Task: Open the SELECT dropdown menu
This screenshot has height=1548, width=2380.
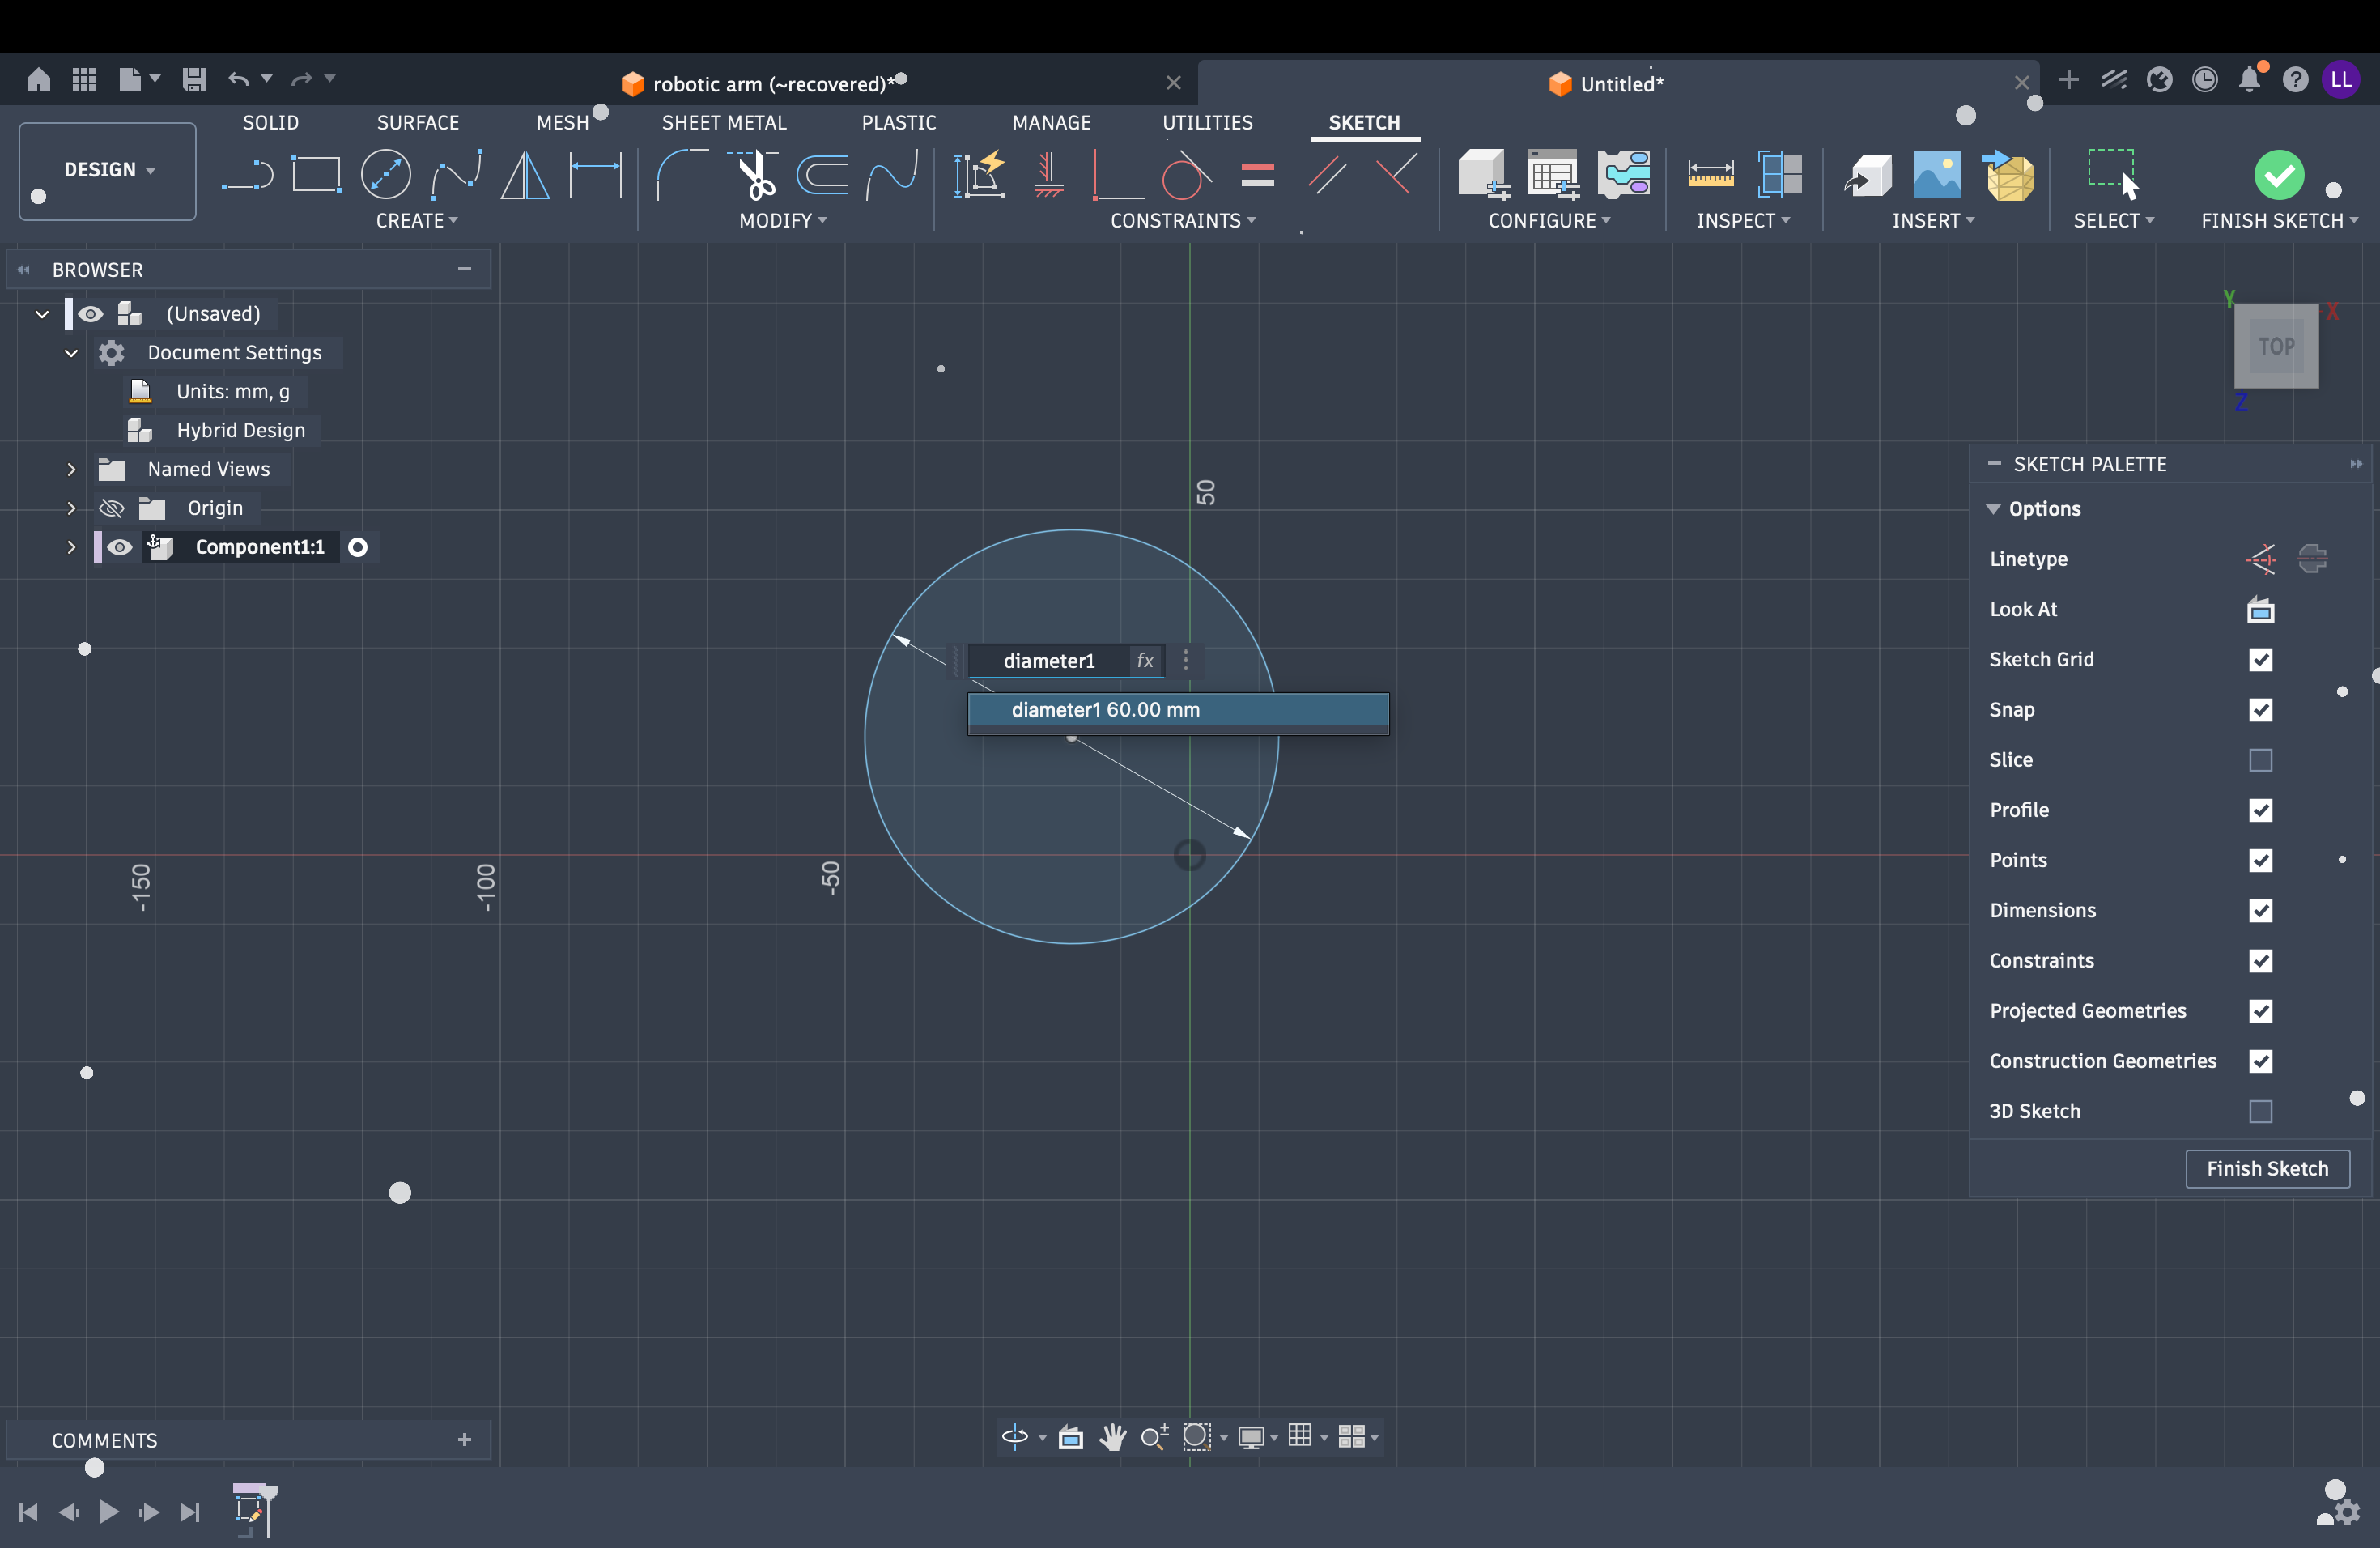Action: tap(2112, 220)
